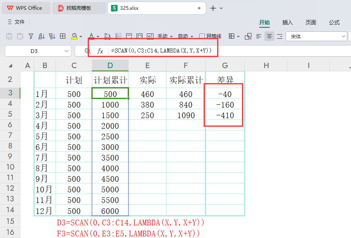The image size is (351, 238).
Task: Apply the yellow fill color bucket
Action: [74, 36]
